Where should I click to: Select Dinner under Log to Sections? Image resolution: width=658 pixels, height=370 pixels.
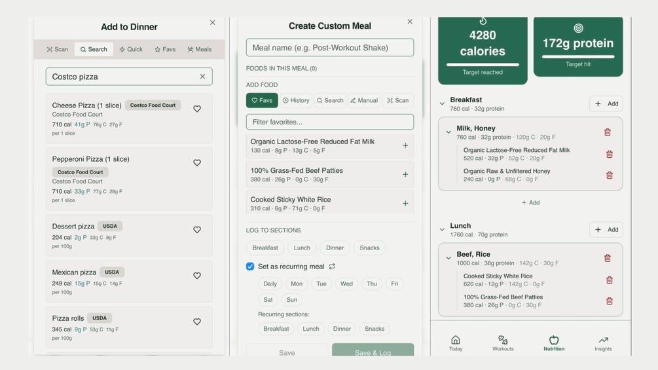[335, 248]
